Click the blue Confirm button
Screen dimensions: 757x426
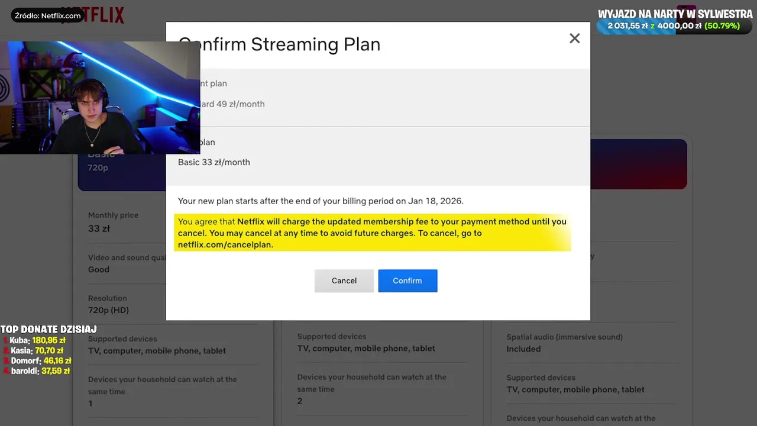coord(407,280)
